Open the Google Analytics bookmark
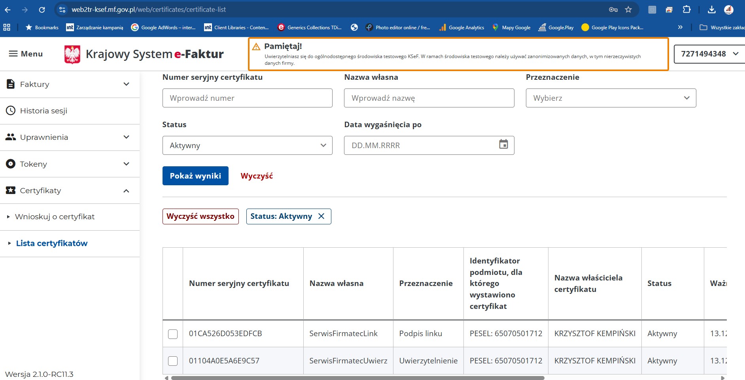Image resolution: width=745 pixels, height=380 pixels. click(x=462, y=27)
